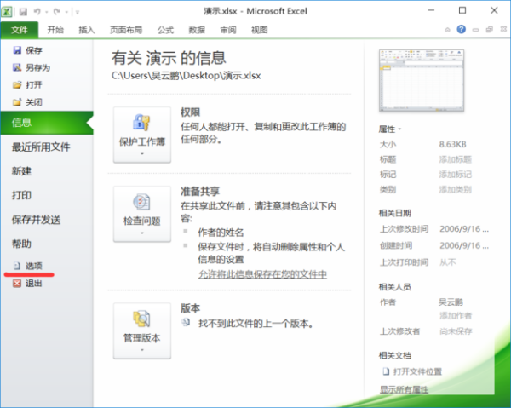511x408 pixels.
Task: Click the 管理版本 magnifier icon
Action: pos(141,319)
